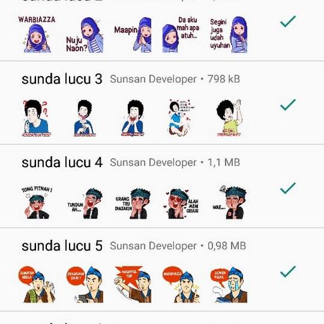The image size is (324, 324).
Task: Select the 'Nu ju Naon?' sticker
Action: pos(85,35)
